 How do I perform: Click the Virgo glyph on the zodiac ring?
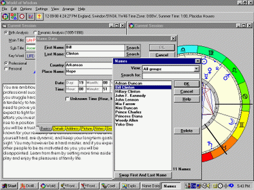(211, 53)
